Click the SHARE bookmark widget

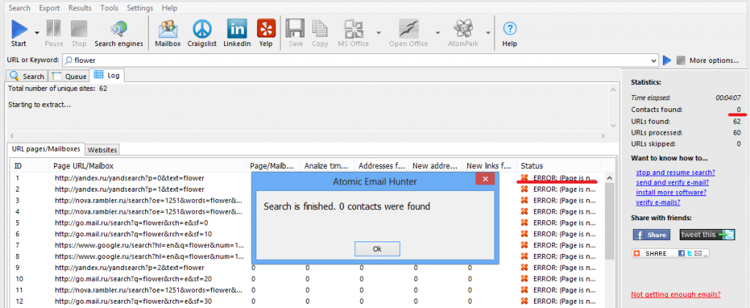coord(671,254)
